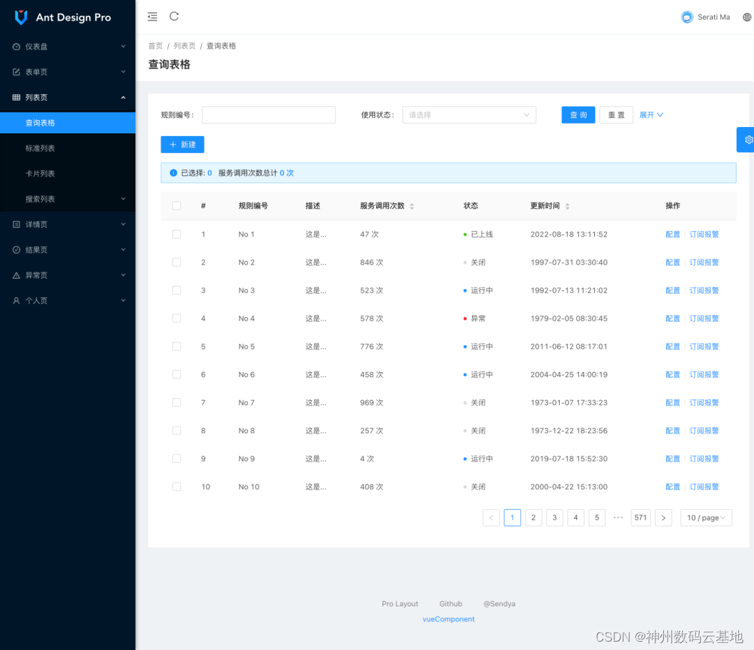Click the blue 查询 button
The height and width of the screenshot is (650, 754).
[579, 115]
